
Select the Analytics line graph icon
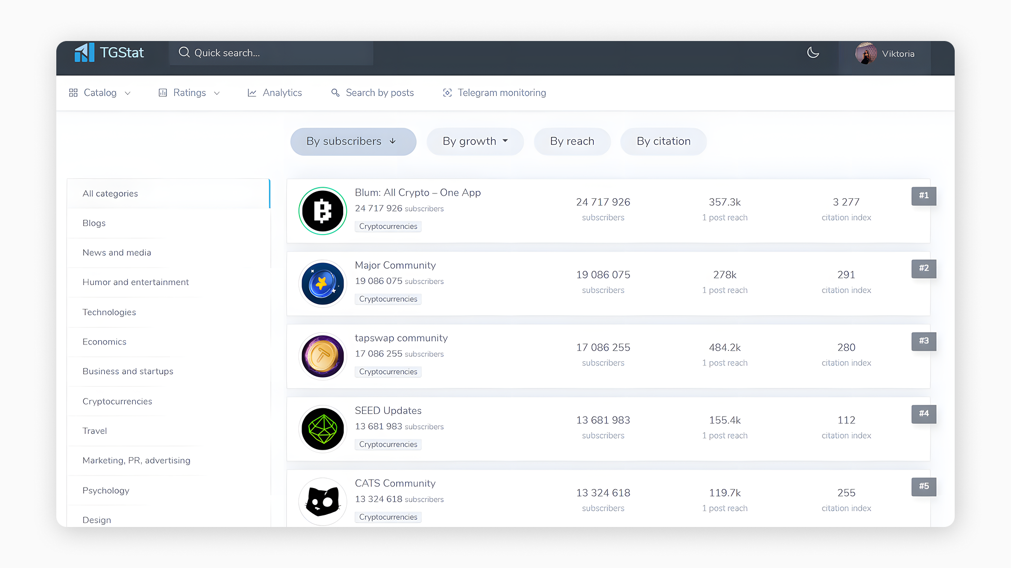click(252, 93)
